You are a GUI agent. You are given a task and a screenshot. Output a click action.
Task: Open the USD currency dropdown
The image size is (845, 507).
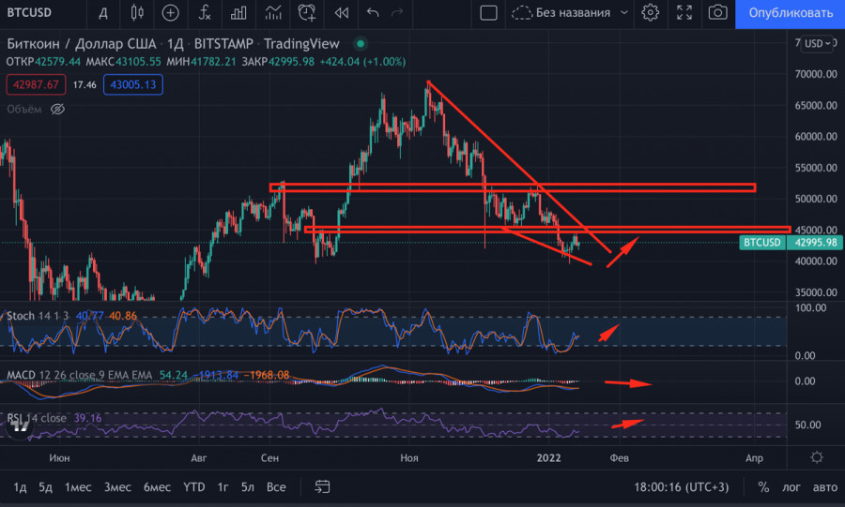coord(818,43)
